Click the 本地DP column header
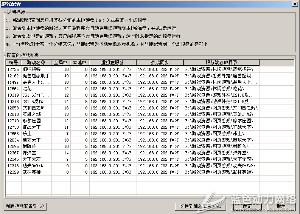This screenshot has height=214, width=300. (x=79, y=63)
